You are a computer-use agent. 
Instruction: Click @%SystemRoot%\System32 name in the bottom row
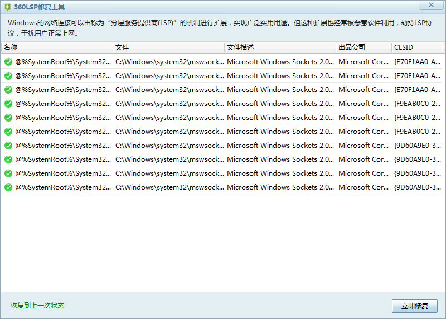click(x=63, y=187)
